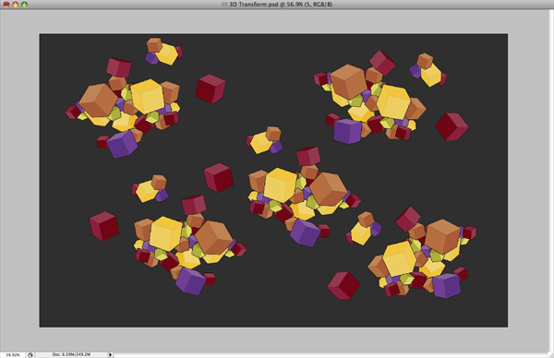
Task: Minimize the document window with yellow button
Action: (x=15, y=5)
